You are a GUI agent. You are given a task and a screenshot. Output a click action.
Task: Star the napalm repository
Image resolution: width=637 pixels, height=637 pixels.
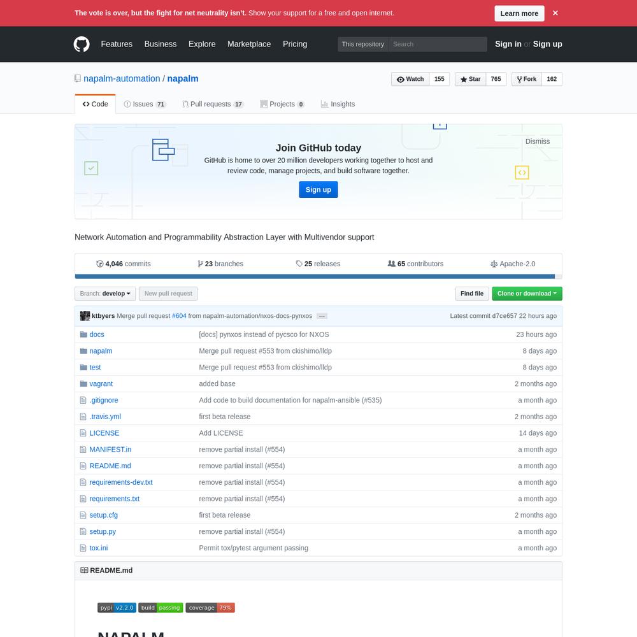point(470,79)
